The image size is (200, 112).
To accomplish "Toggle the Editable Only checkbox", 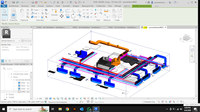I will [x=144, y=102].
